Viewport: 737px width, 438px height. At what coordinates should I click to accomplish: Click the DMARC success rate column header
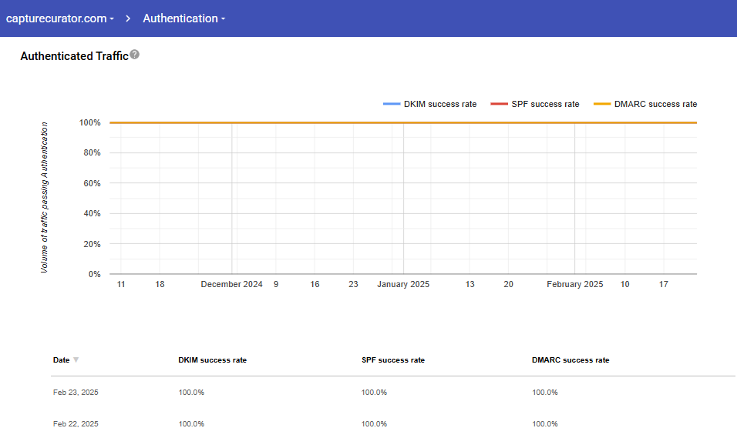click(x=570, y=360)
